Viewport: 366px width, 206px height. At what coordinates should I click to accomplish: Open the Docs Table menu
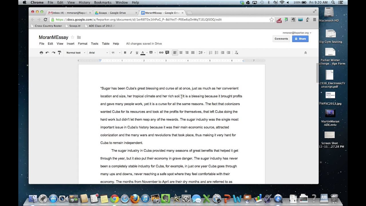click(x=106, y=44)
